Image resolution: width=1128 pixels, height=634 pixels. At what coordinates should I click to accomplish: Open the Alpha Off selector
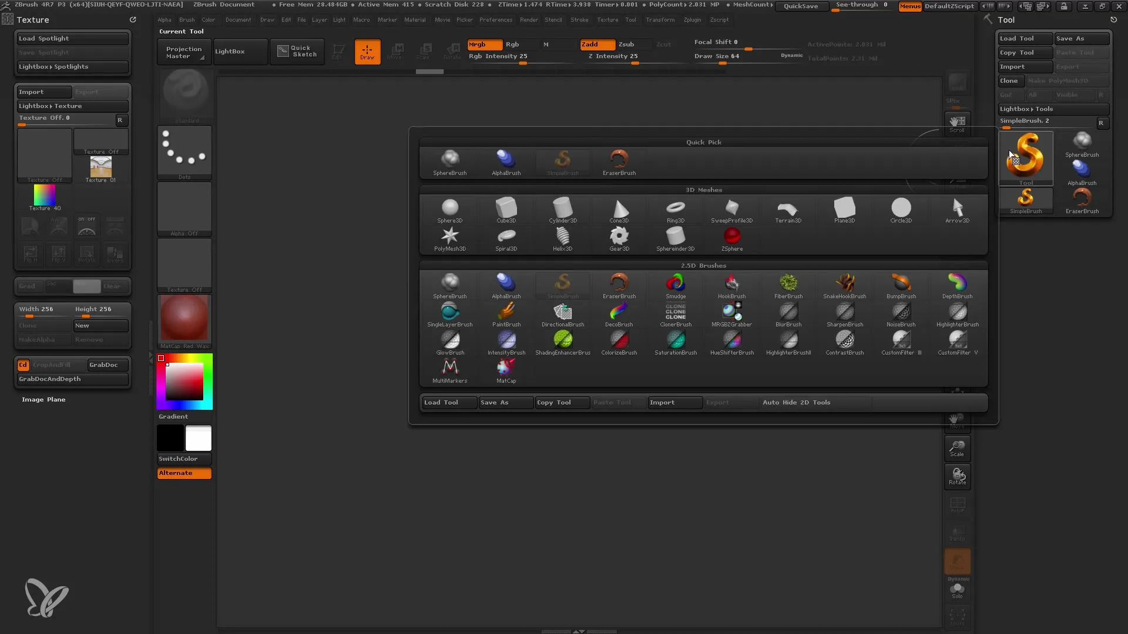184,209
